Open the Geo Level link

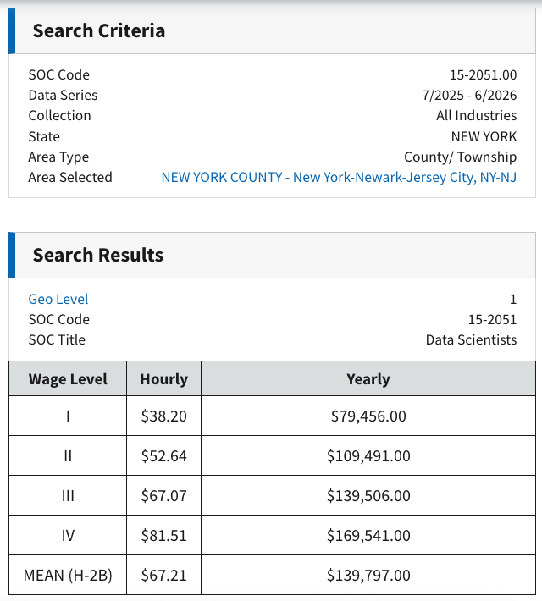[x=58, y=299]
